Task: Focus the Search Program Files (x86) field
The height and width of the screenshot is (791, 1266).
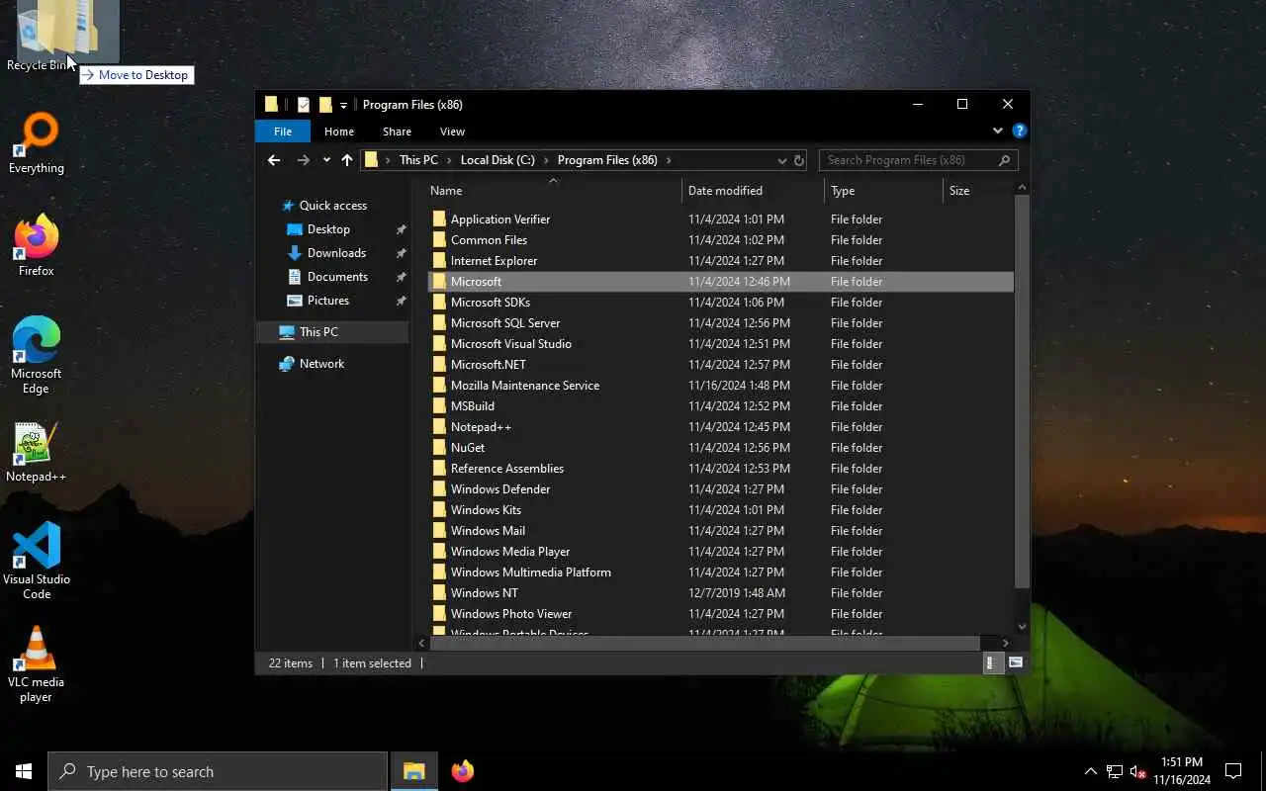Action: [x=918, y=160]
